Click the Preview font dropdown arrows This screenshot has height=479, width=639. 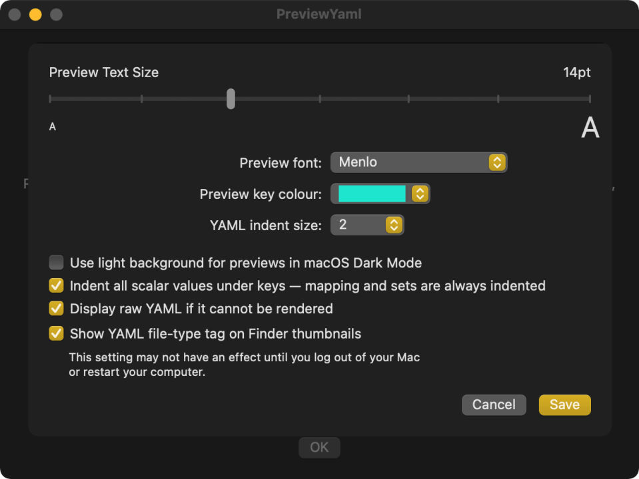tap(496, 162)
